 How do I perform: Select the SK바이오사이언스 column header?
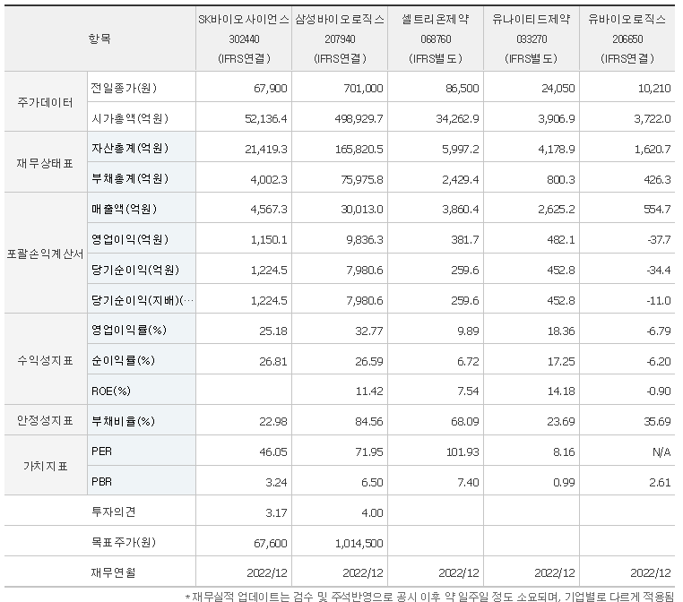pyautogui.click(x=244, y=39)
